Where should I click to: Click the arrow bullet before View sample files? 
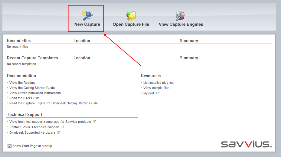(x=141, y=88)
